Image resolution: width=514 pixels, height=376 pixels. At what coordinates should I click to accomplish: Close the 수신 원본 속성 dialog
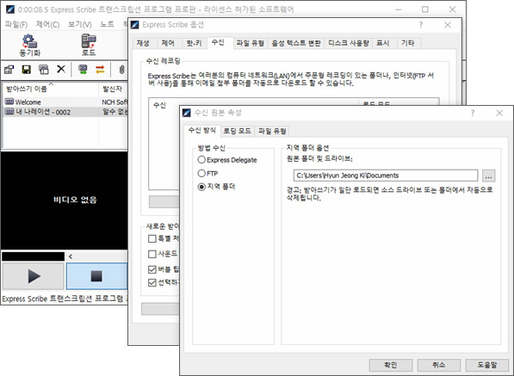499,113
